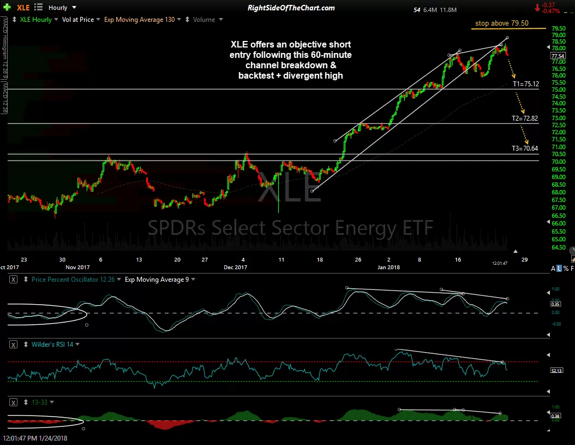Viewport: 575px width, 445px height.
Task: Toggle the F scale button
Action: point(572,269)
